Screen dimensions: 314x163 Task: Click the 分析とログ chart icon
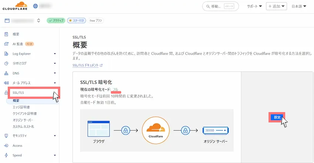[x=6, y=63]
